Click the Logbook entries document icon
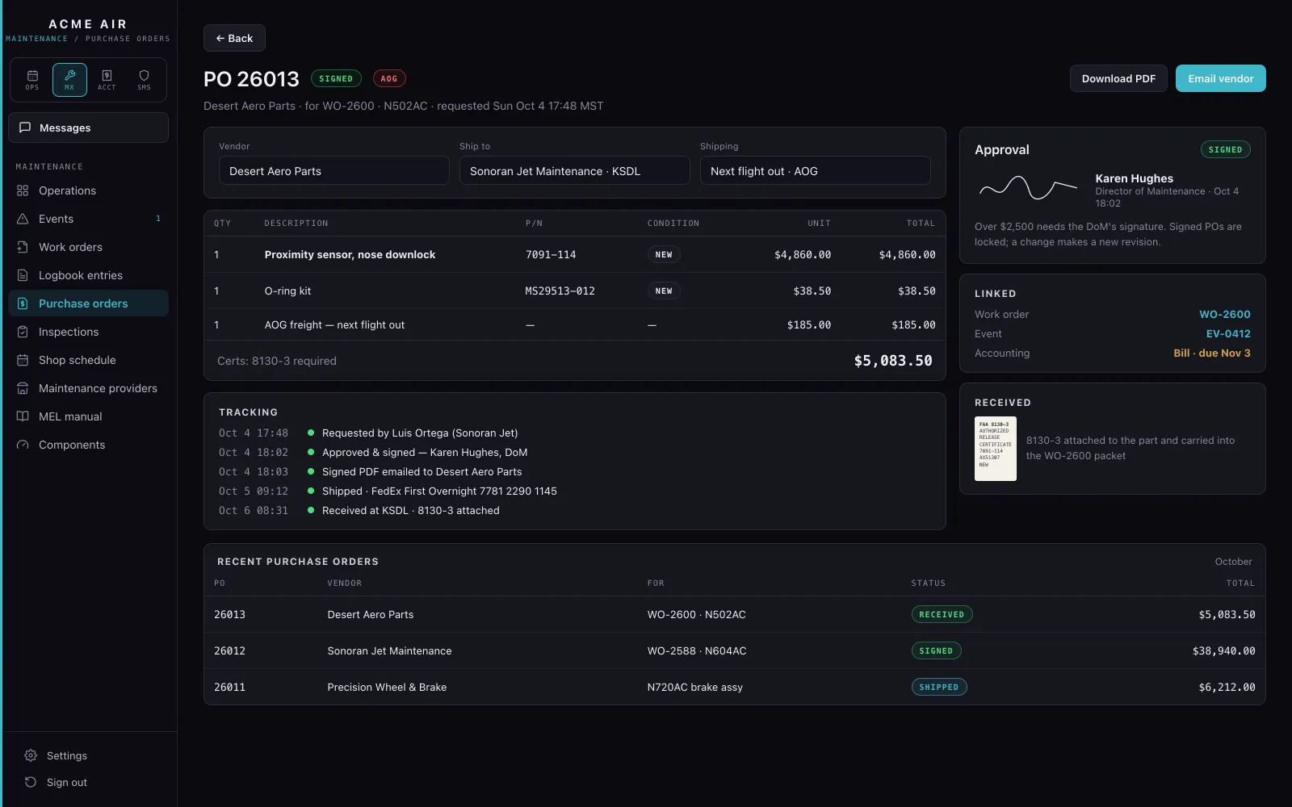Image resolution: width=1292 pixels, height=807 pixels. click(x=23, y=275)
